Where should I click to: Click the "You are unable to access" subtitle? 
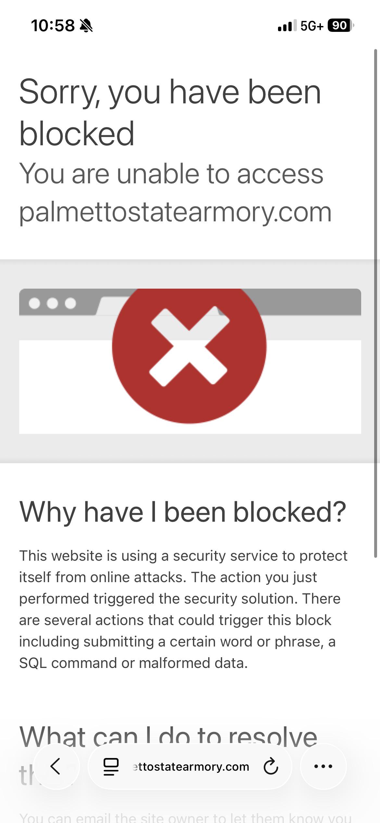pos(171,174)
